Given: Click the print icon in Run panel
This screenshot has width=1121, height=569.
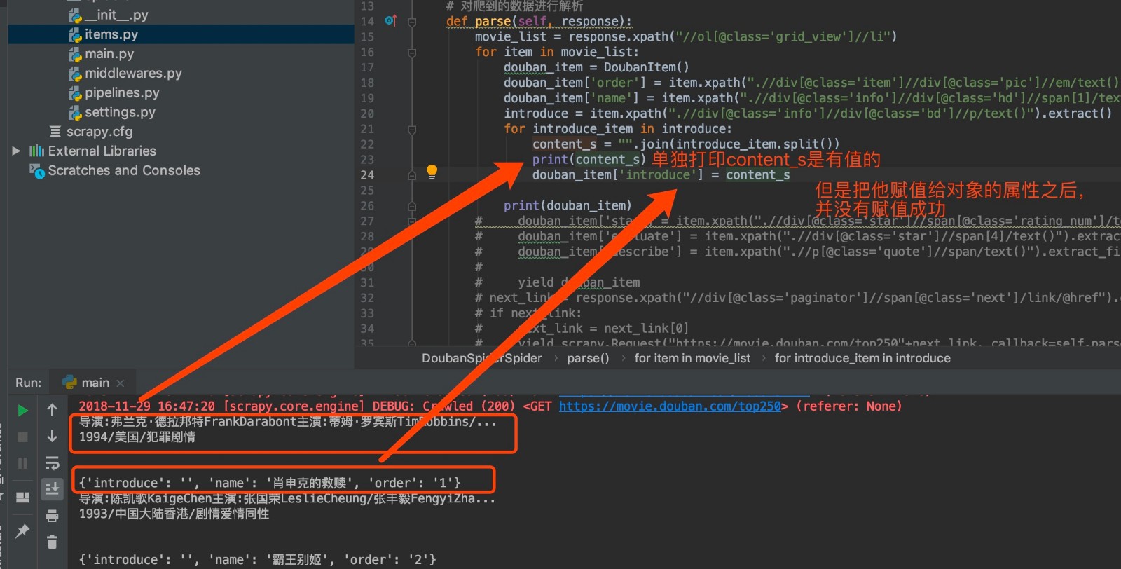Looking at the screenshot, I should [x=52, y=516].
